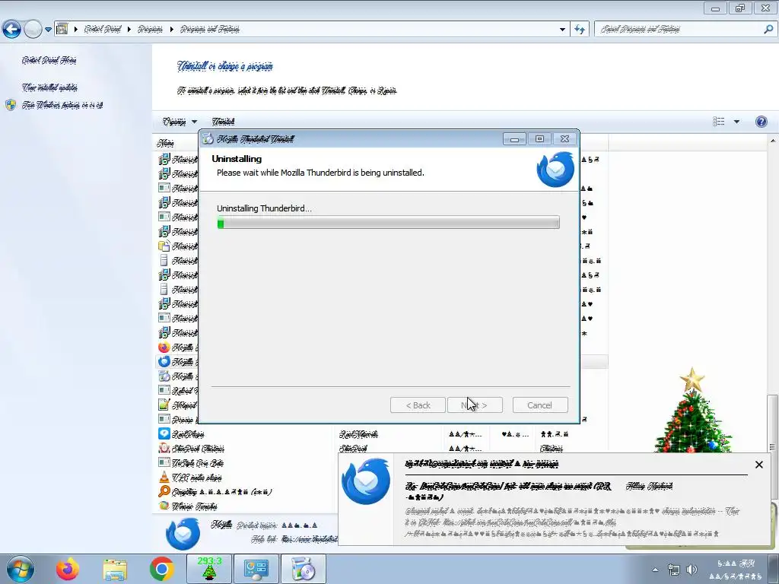Click the Next button in uninstaller
Viewport: 779px width, 584px height.
tap(475, 405)
